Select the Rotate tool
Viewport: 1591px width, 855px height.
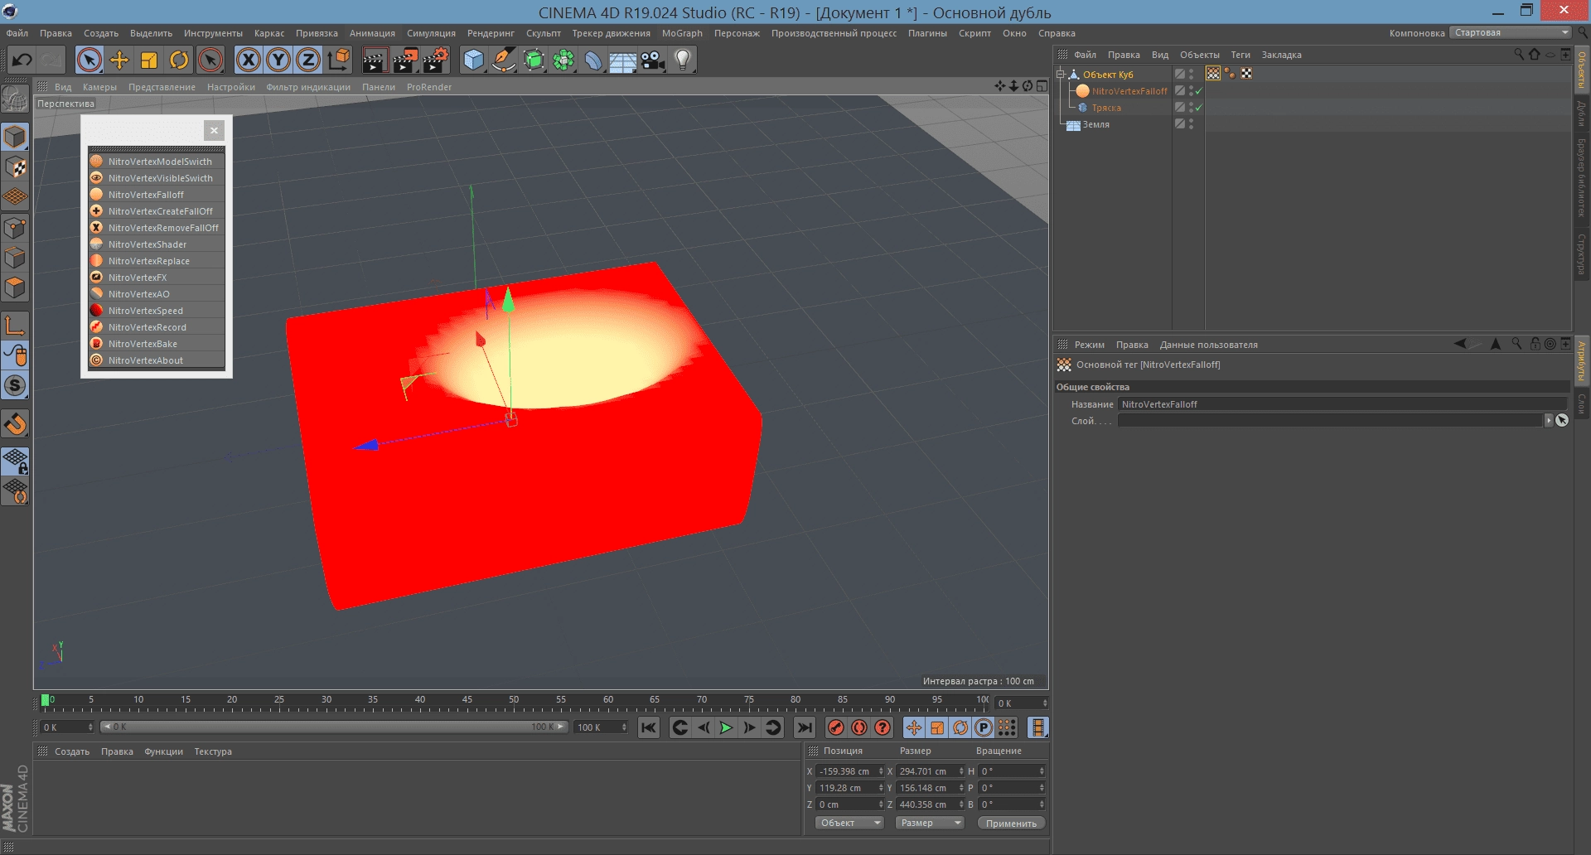click(x=179, y=60)
